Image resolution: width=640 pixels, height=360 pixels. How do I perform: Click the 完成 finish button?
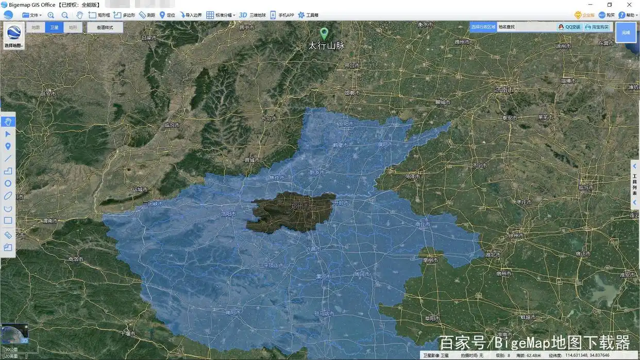point(625,32)
